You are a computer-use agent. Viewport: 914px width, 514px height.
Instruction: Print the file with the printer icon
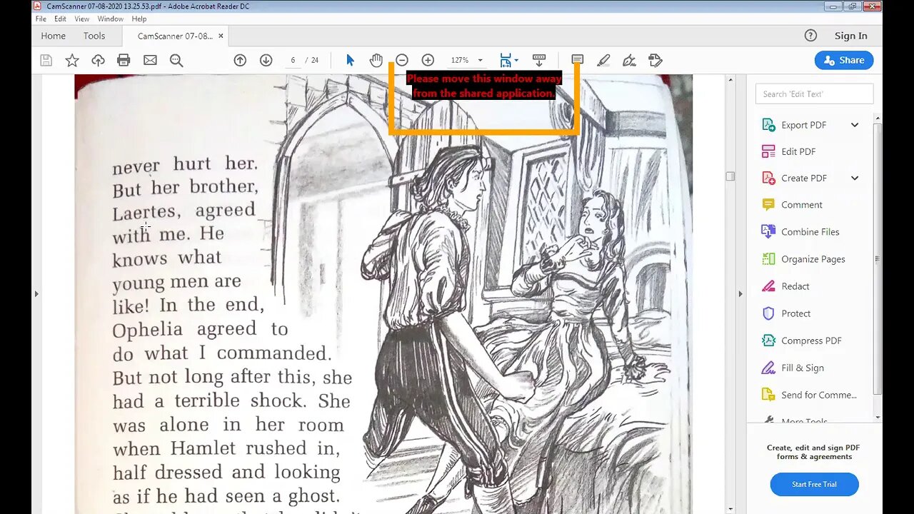tap(124, 61)
